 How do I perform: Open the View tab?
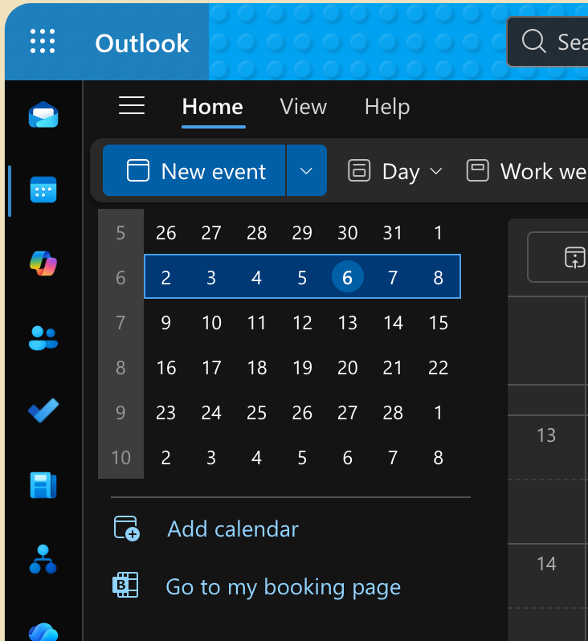pyautogui.click(x=303, y=107)
